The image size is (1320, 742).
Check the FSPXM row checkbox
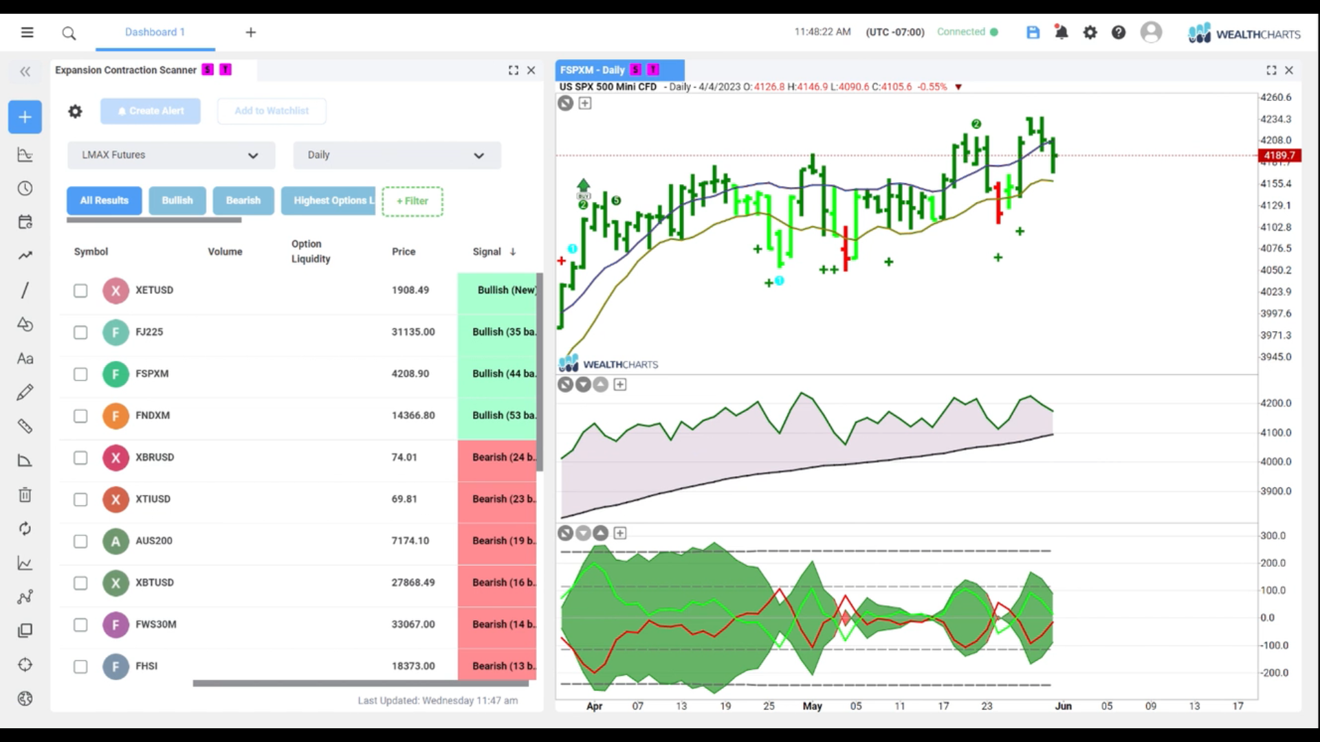[80, 374]
